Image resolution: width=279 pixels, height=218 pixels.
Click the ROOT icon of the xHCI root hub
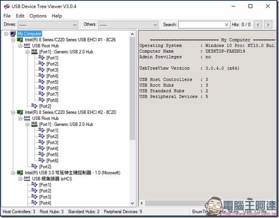pyautogui.click(x=27, y=179)
